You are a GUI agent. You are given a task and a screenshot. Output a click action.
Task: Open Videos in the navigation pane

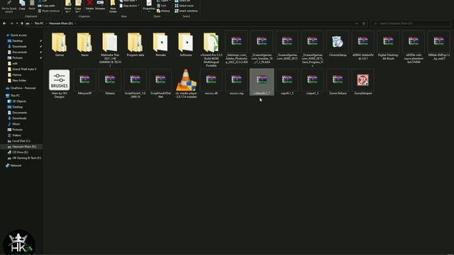pos(16,135)
